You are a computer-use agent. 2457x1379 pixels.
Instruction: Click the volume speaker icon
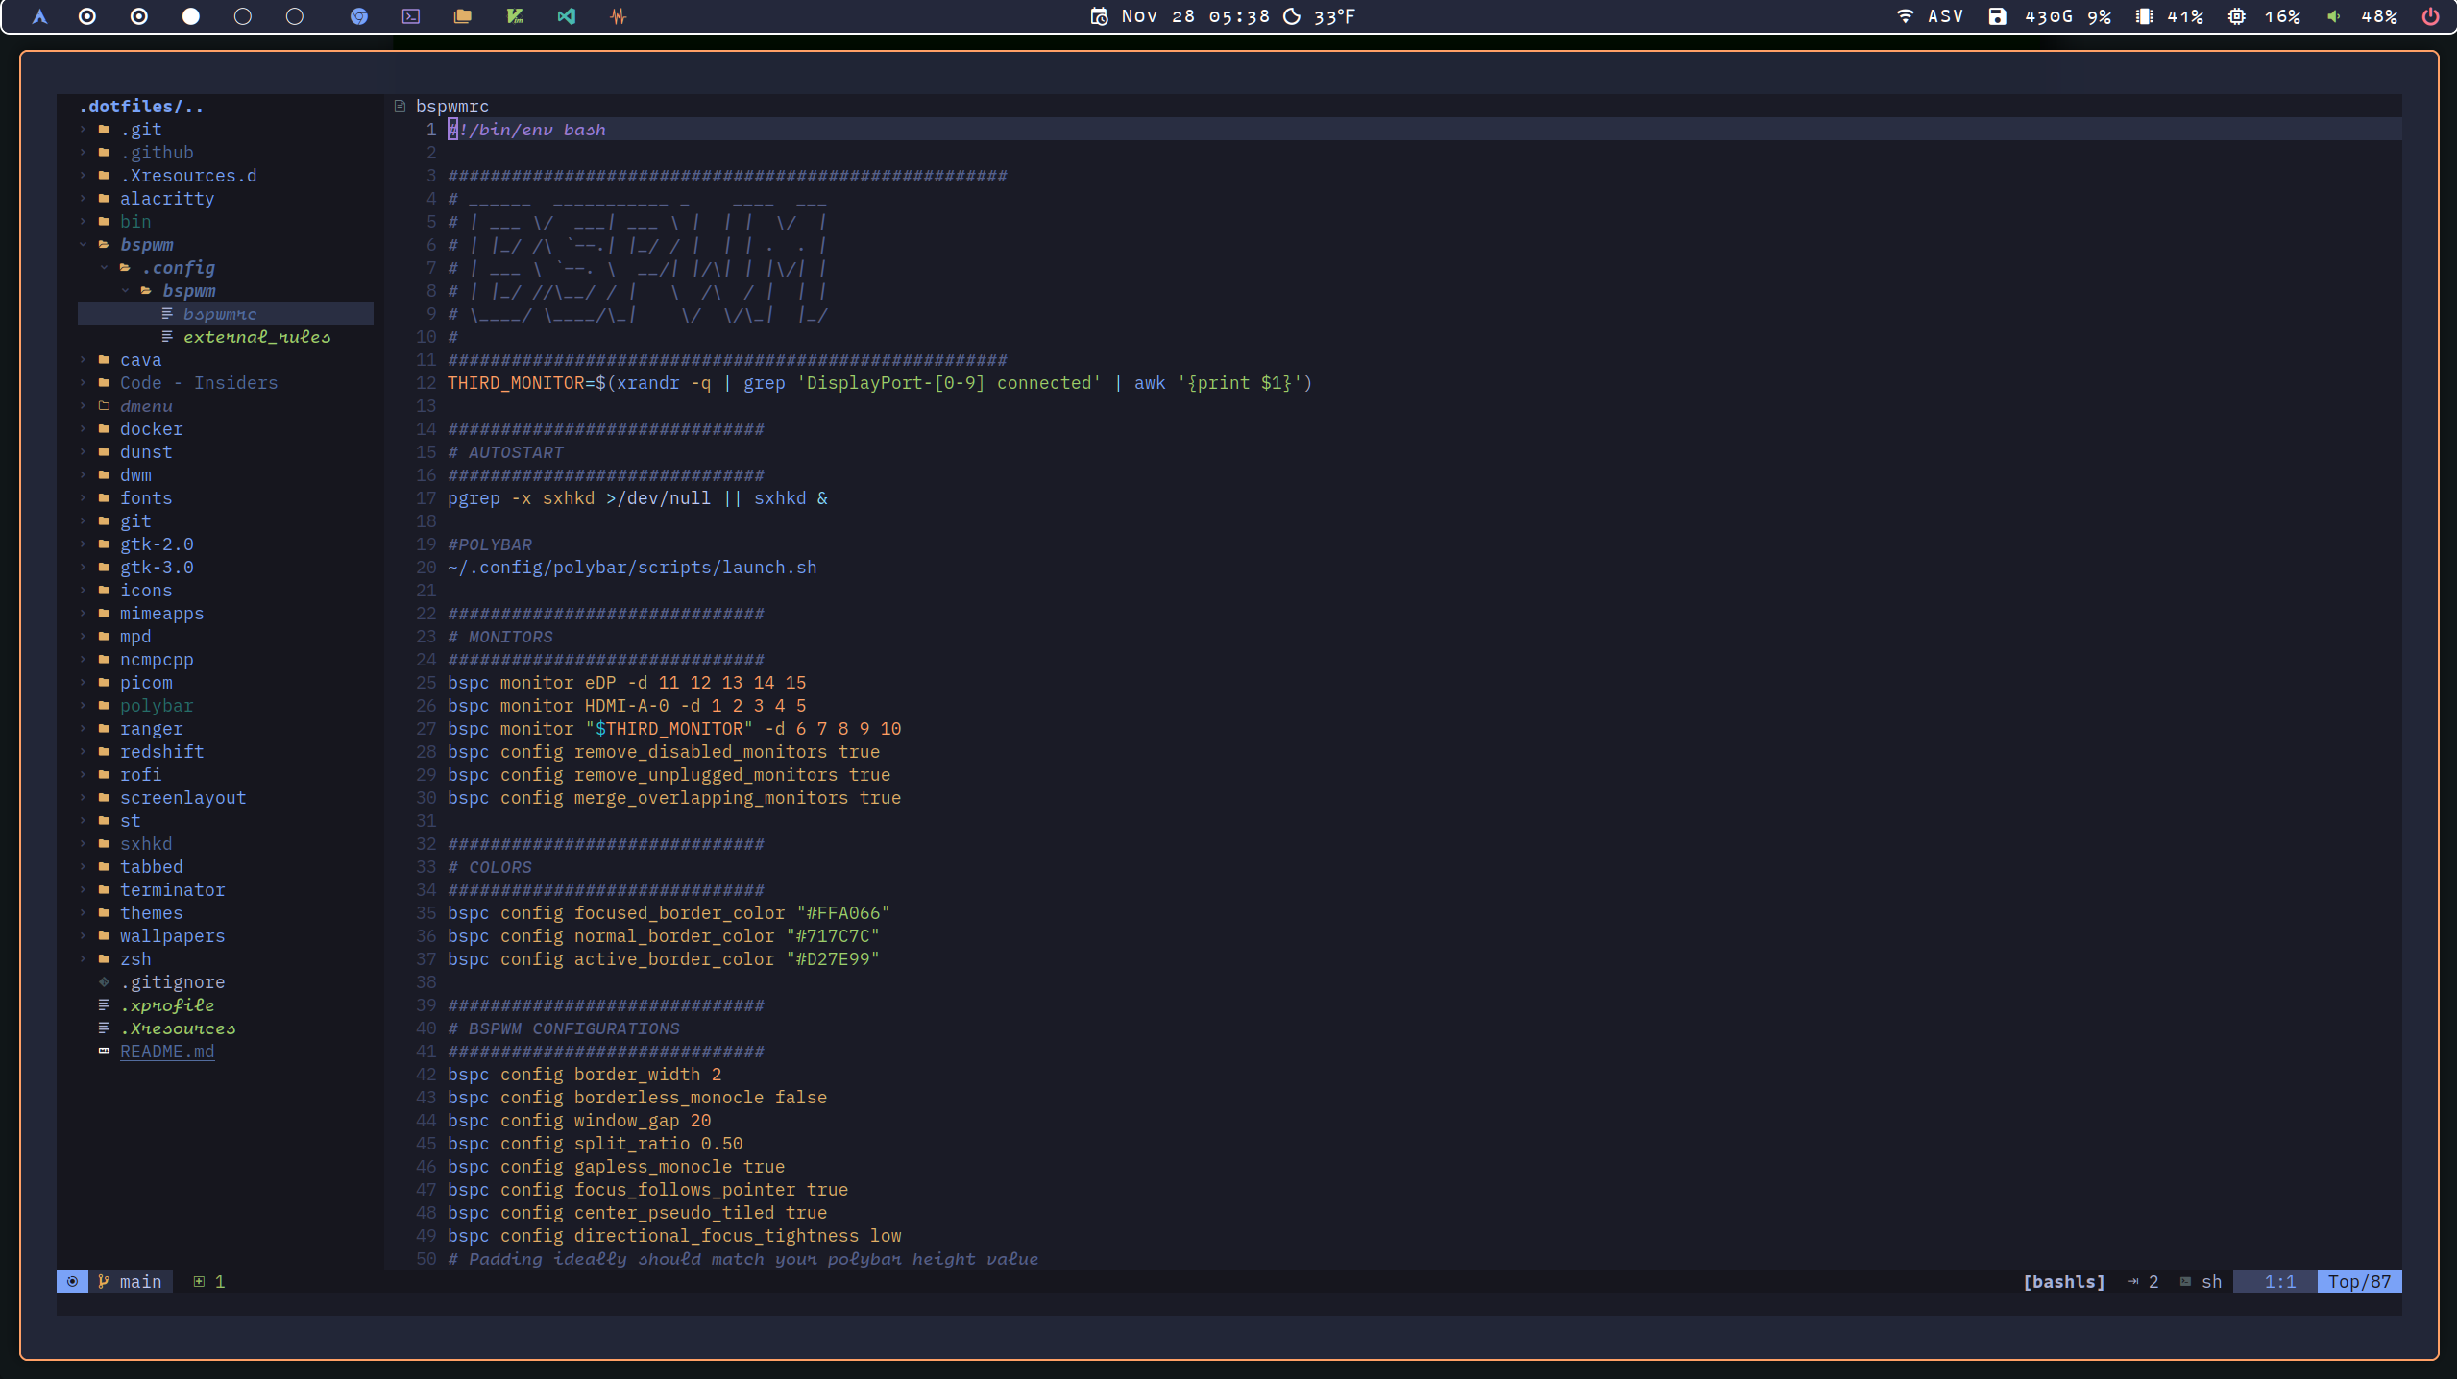pyautogui.click(x=2333, y=16)
